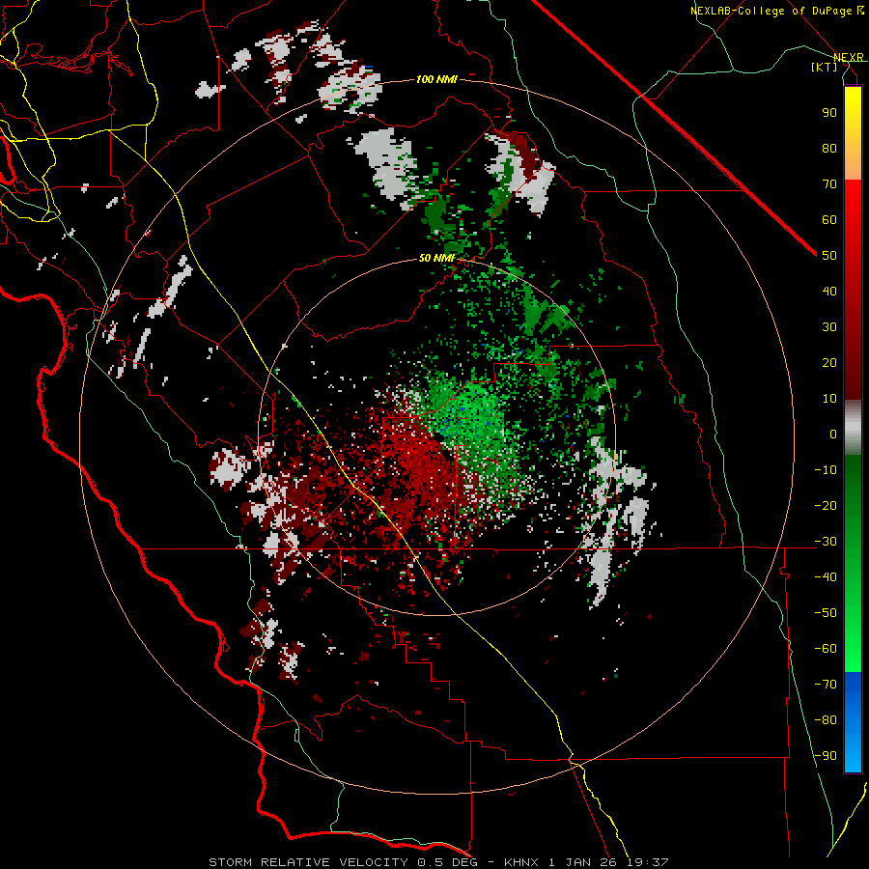
Task: Click the 40 value on the velocity scale
Action: (829, 291)
